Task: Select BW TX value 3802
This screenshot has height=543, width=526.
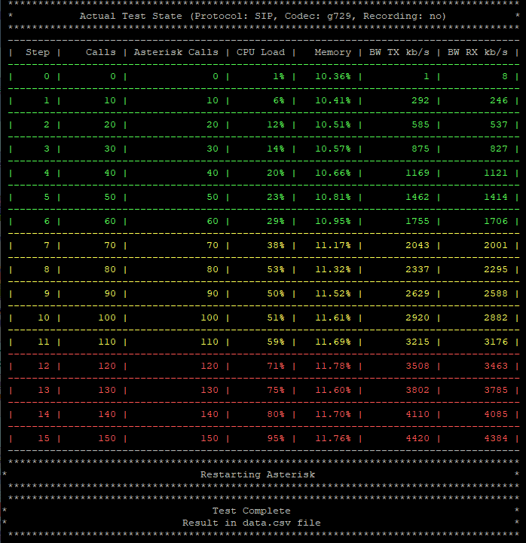Action: tap(417, 390)
